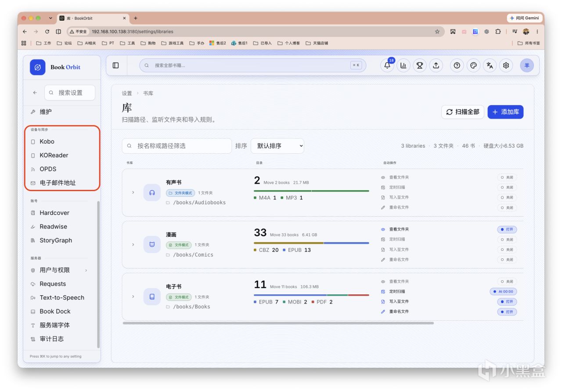Open the 默认排序 sort dropdown
The image size is (562, 391).
277,146
